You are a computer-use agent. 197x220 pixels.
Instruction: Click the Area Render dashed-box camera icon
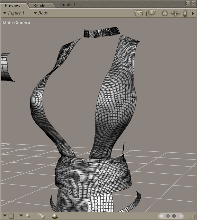[x=150, y=13]
